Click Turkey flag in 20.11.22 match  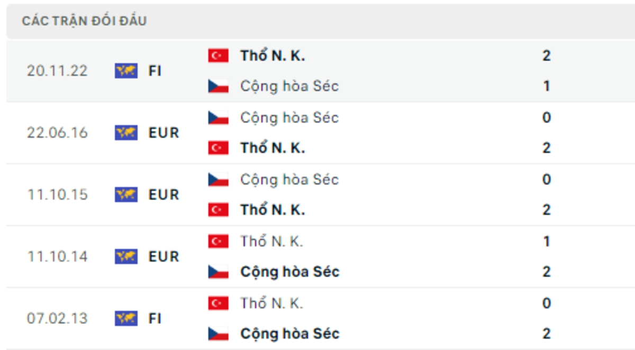(x=218, y=56)
